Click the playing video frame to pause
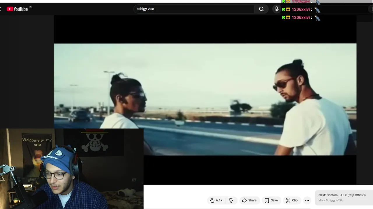The image size is (373, 209). point(205,99)
